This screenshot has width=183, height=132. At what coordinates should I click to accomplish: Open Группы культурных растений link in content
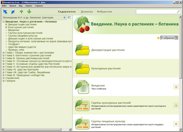pos(111,103)
